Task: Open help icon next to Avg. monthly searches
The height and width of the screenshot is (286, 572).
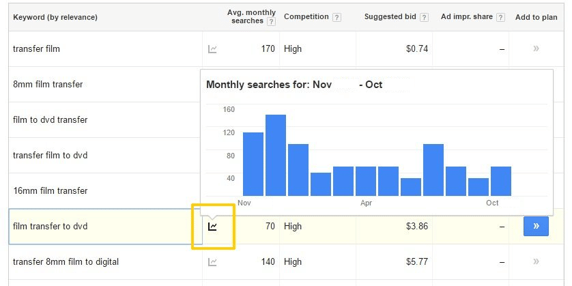Action: 272,22
